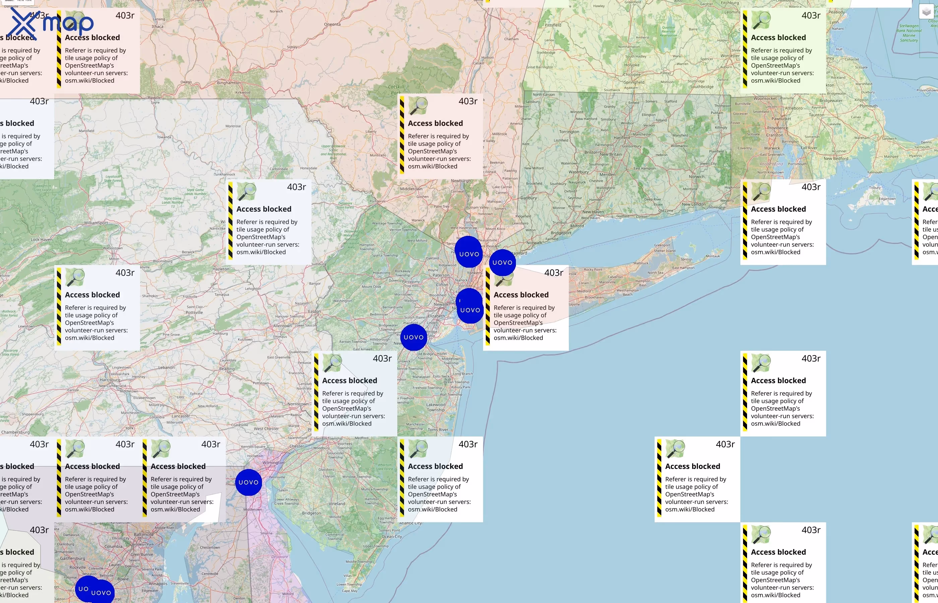Image resolution: width=938 pixels, height=603 pixels.
Task: Click the Stellwagen Bank National Marine Sanctuary label
Action: click(x=909, y=33)
